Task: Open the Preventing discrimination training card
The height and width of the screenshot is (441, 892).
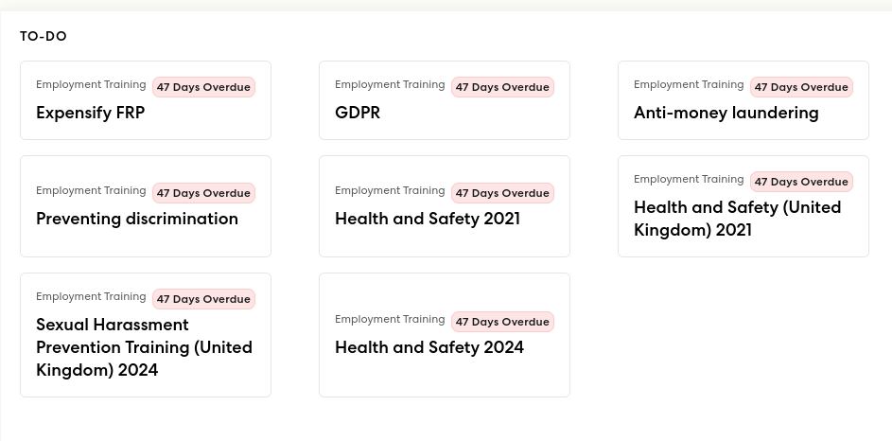Action: [x=146, y=206]
